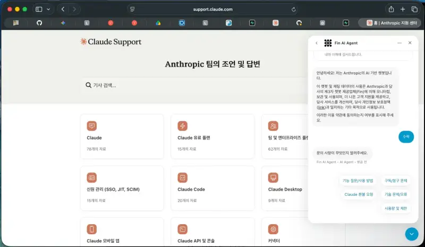The width and height of the screenshot is (425, 247).
Task: Open the colorful sparkle pinned tab
Action: [x=63, y=23]
